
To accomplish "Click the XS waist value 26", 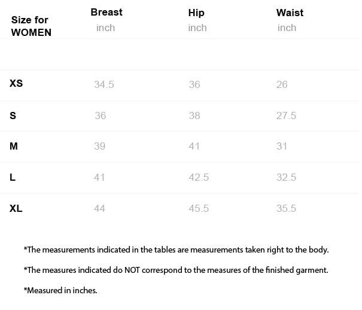I will tap(282, 84).
